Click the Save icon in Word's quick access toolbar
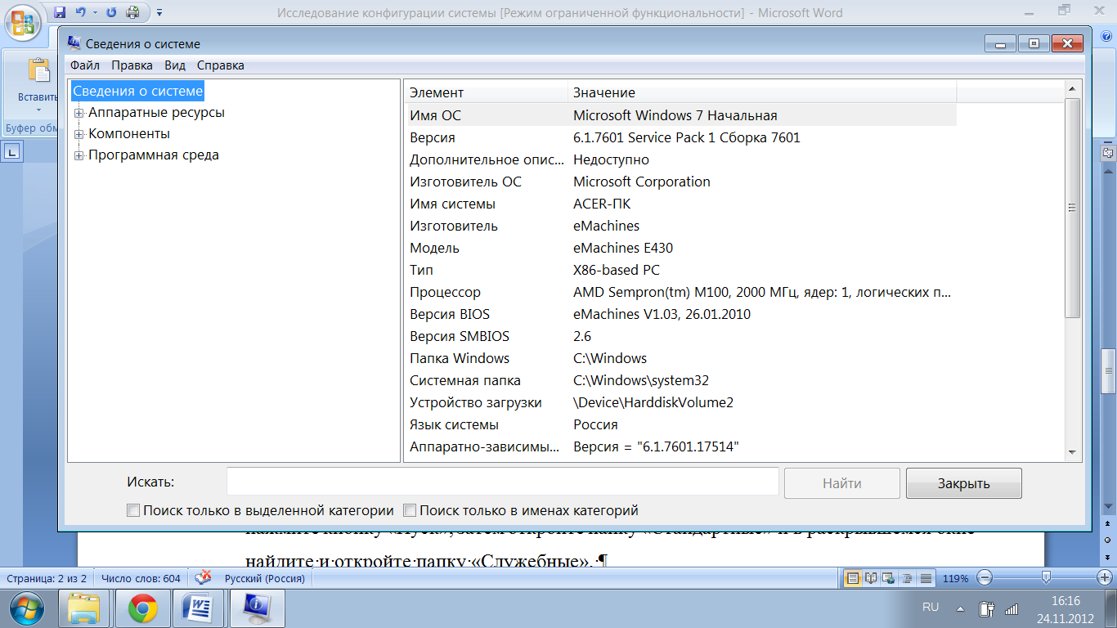Screen dimensions: 1117x628 pos(61,12)
